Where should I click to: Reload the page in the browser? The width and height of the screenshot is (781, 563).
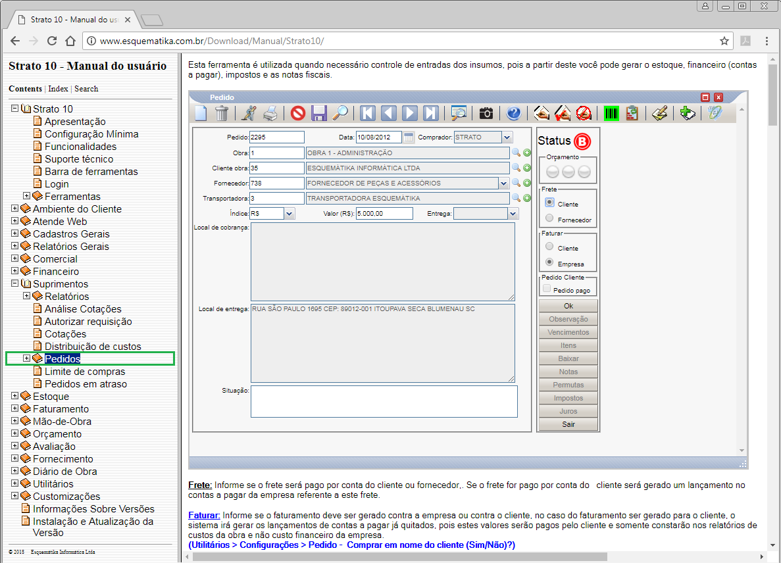[52, 41]
